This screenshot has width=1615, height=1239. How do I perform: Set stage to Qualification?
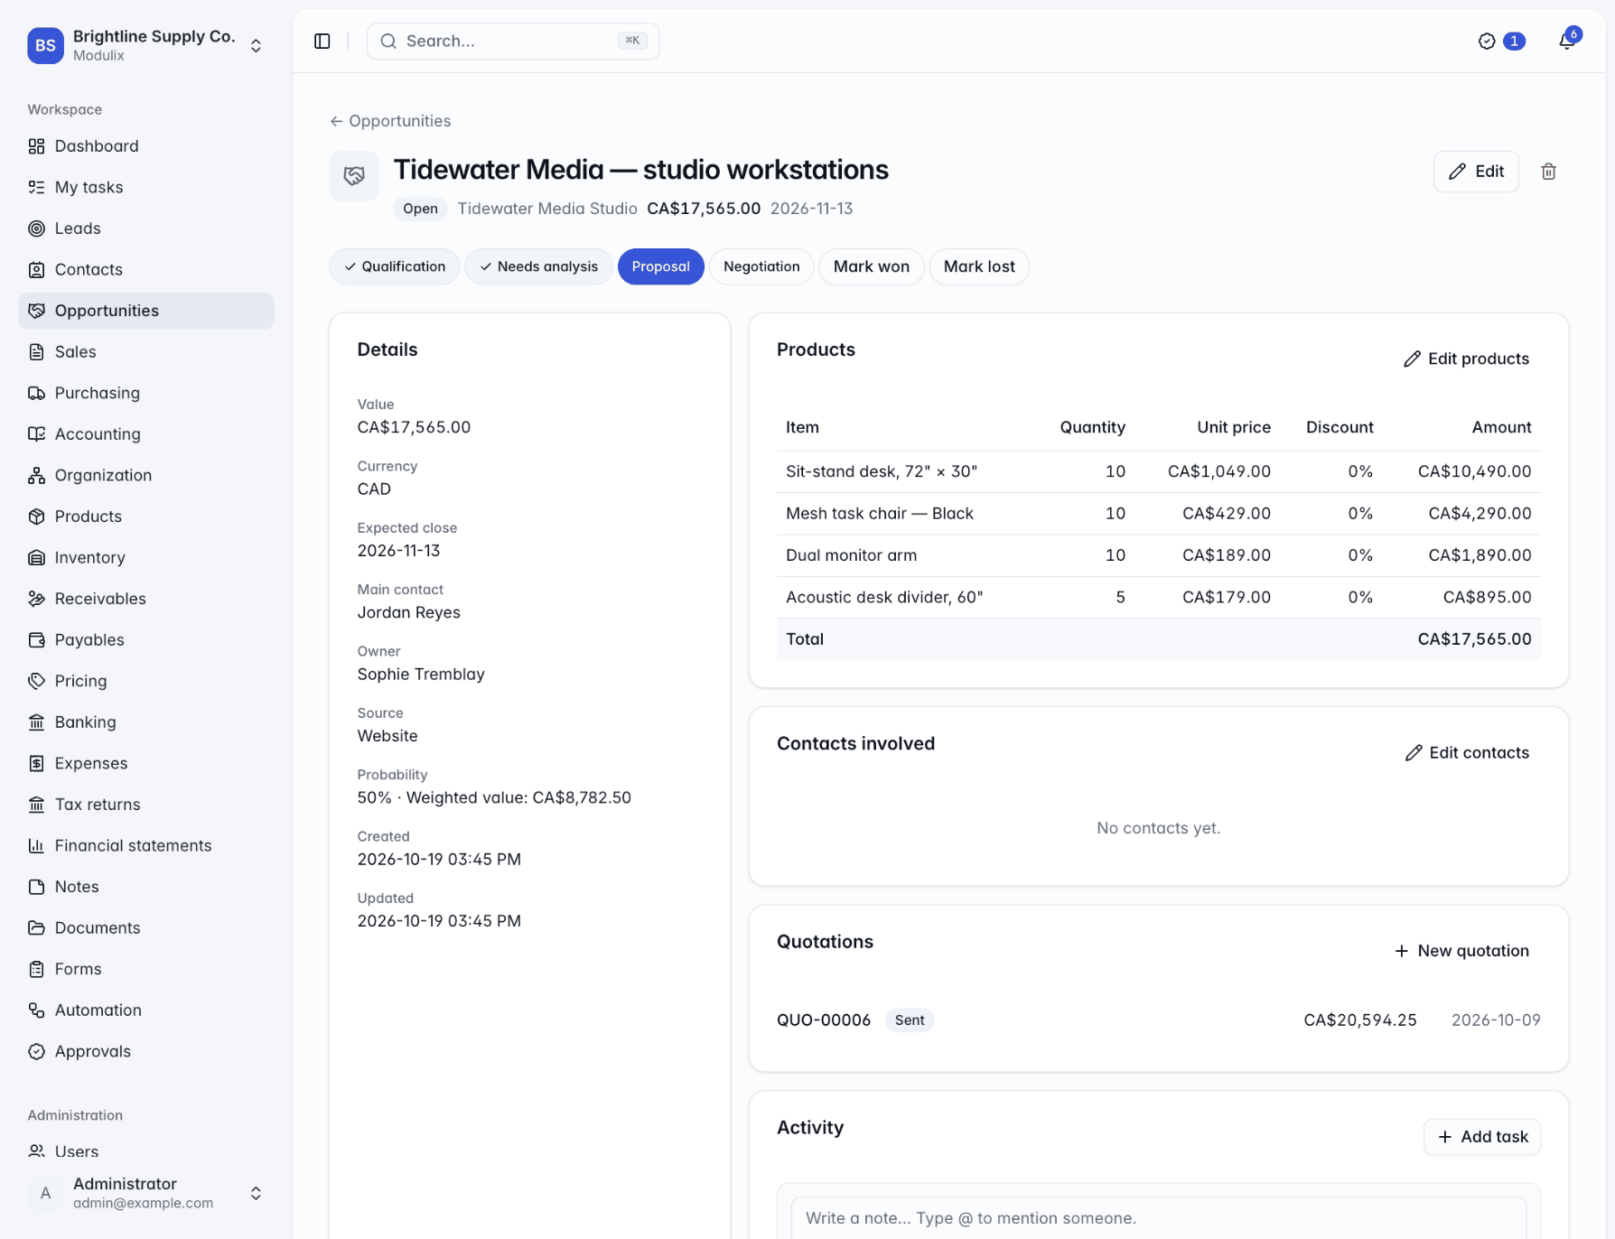coord(395,266)
